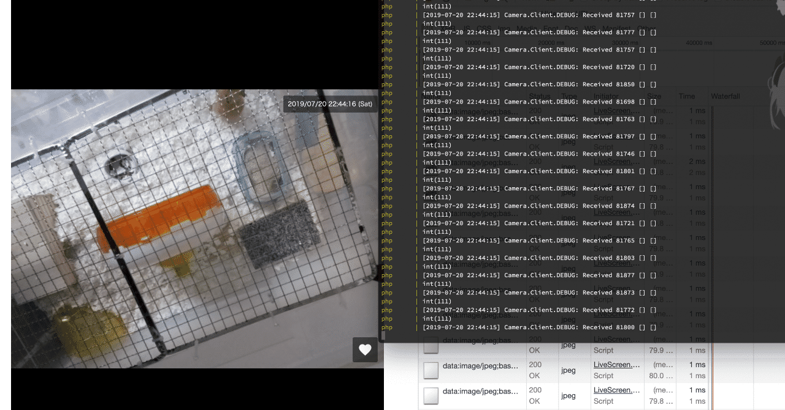
Task: Select terminal log line 'Received 81772'
Action: (x=540, y=310)
